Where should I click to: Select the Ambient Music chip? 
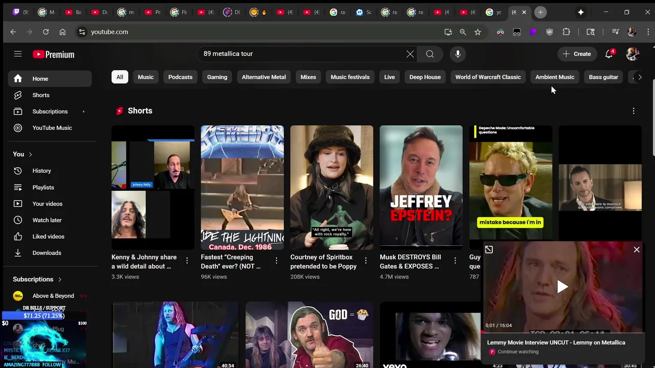pyautogui.click(x=555, y=77)
